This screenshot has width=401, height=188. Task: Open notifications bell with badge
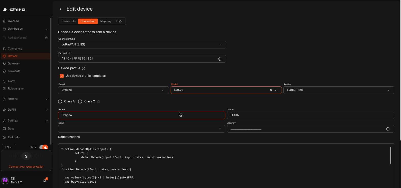pos(45,180)
